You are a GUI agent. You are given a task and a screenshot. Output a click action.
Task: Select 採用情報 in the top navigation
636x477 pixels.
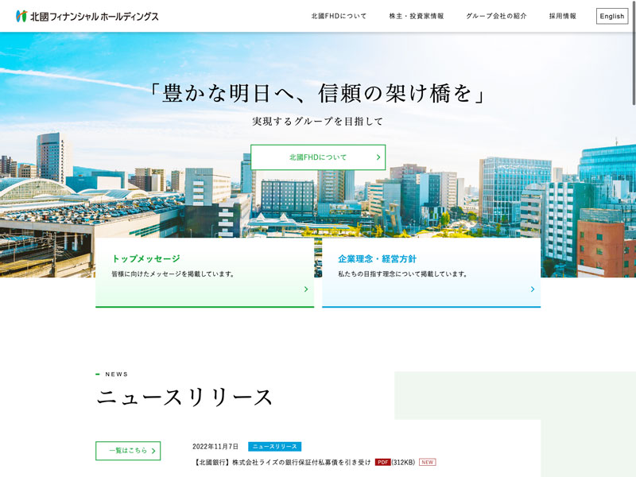563,16
